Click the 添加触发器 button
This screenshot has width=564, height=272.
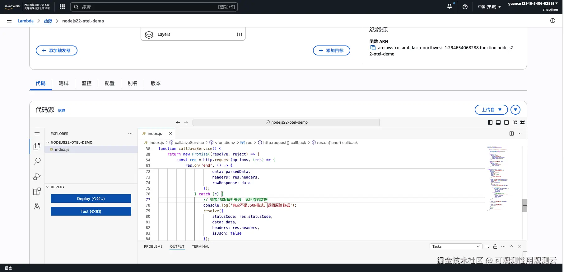click(57, 50)
